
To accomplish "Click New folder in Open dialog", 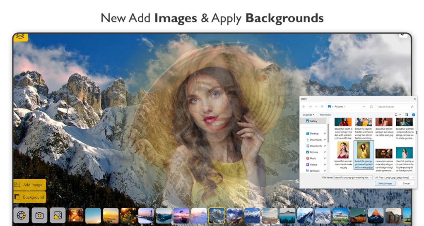I will pyautogui.click(x=325, y=115).
